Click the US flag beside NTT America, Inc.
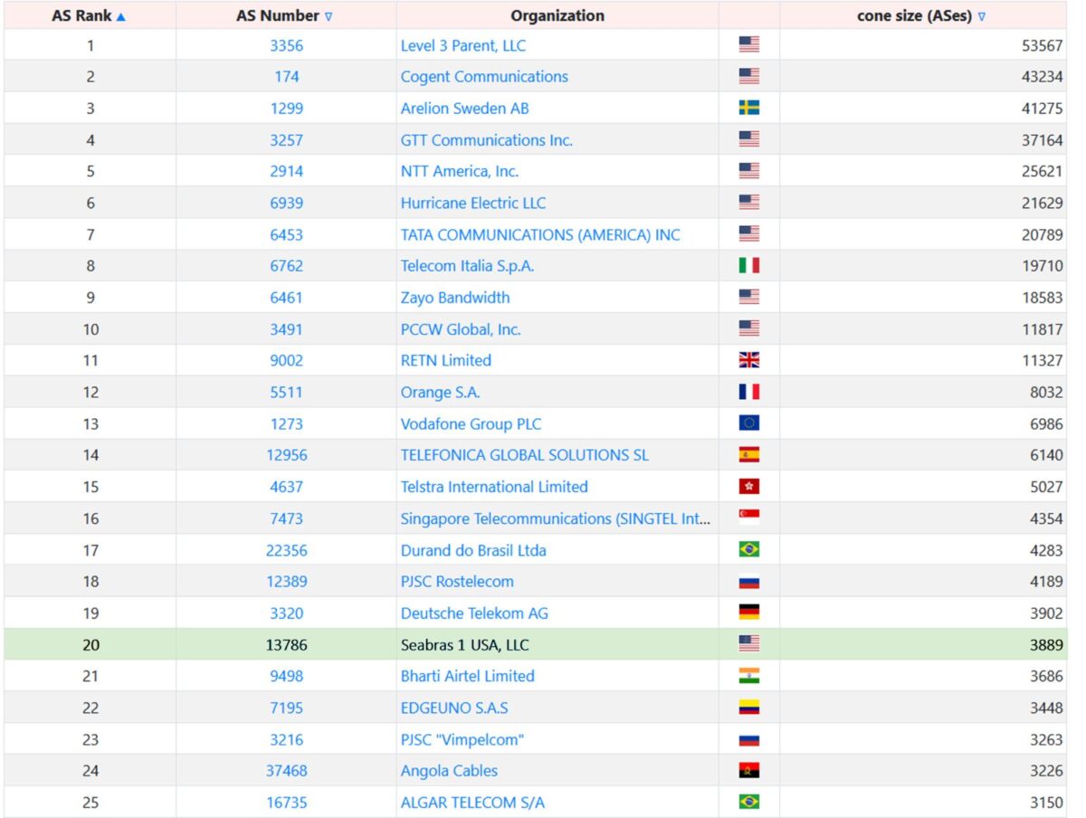The width and height of the screenshot is (1086, 818). (x=749, y=171)
